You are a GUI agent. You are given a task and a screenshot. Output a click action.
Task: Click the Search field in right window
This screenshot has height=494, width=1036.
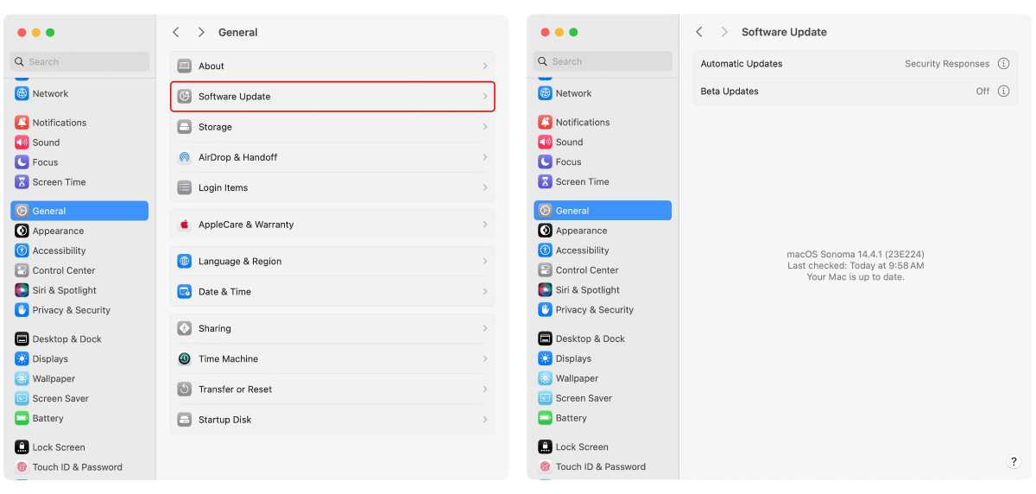pos(603,61)
